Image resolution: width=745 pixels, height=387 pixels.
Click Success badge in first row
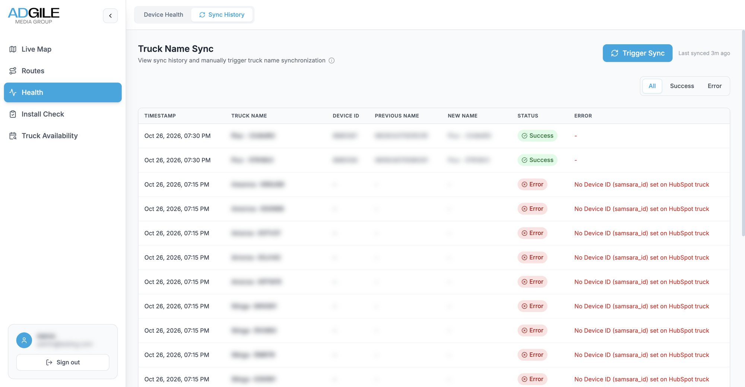click(537, 136)
